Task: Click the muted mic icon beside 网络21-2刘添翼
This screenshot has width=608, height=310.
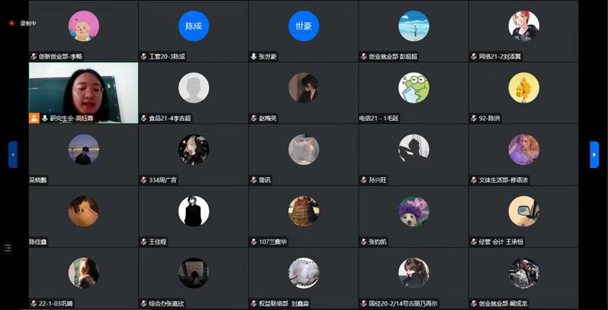Action: [x=474, y=56]
